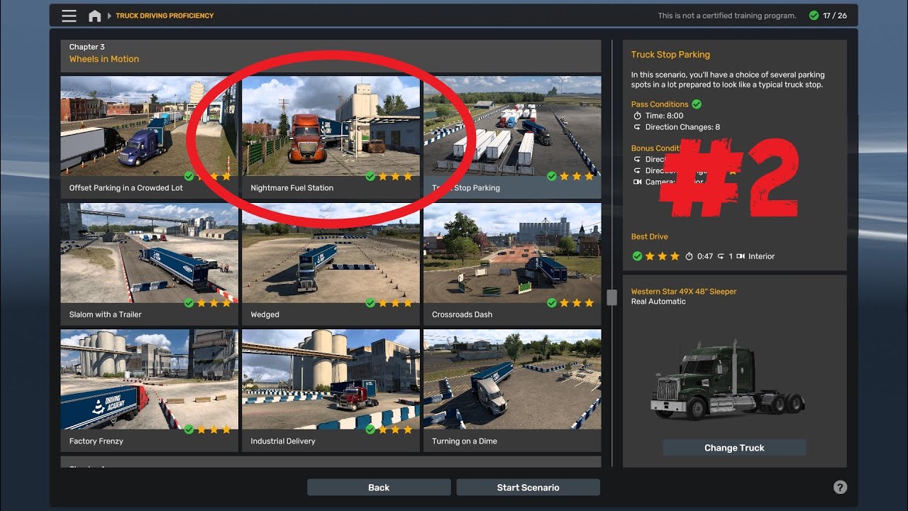Image resolution: width=908 pixels, height=511 pixels.
Task: Click the green check on Nightmare Fuel Station
Action: click(x=370, y=176)
